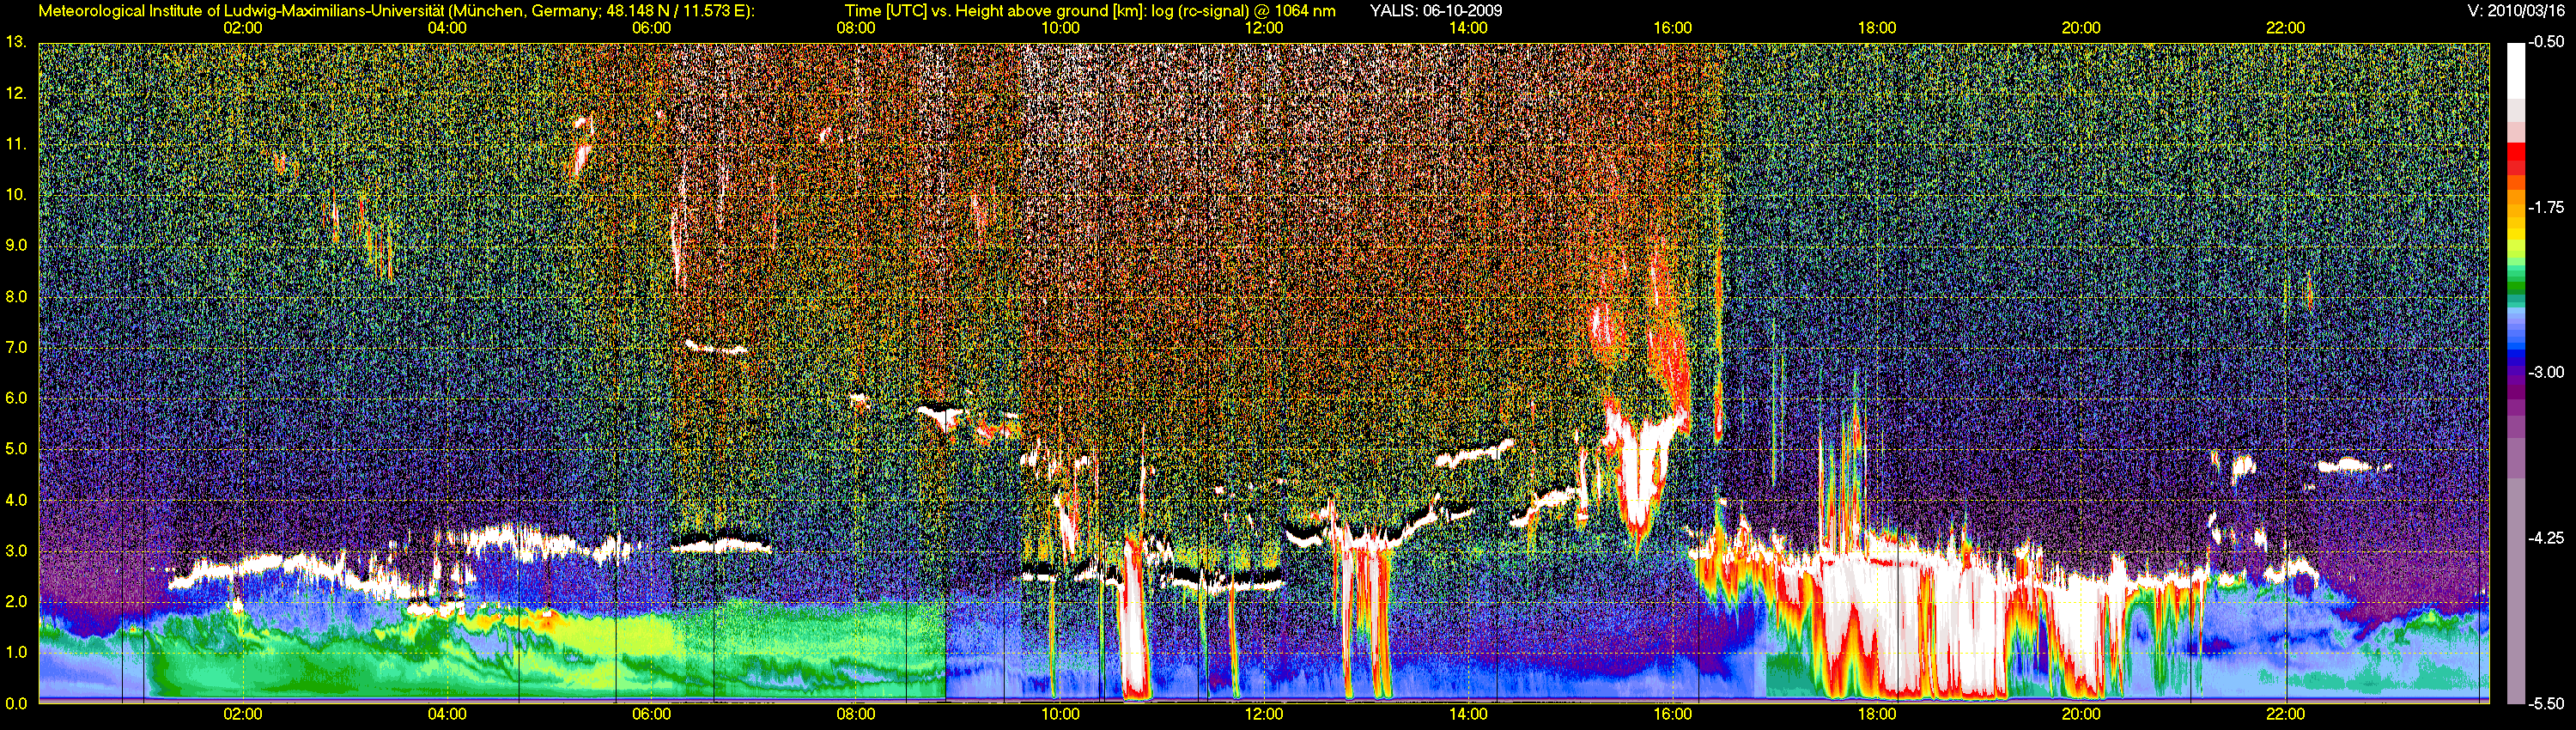
Task: Click the white top of the color scale bar
Action: [2514, 70]
